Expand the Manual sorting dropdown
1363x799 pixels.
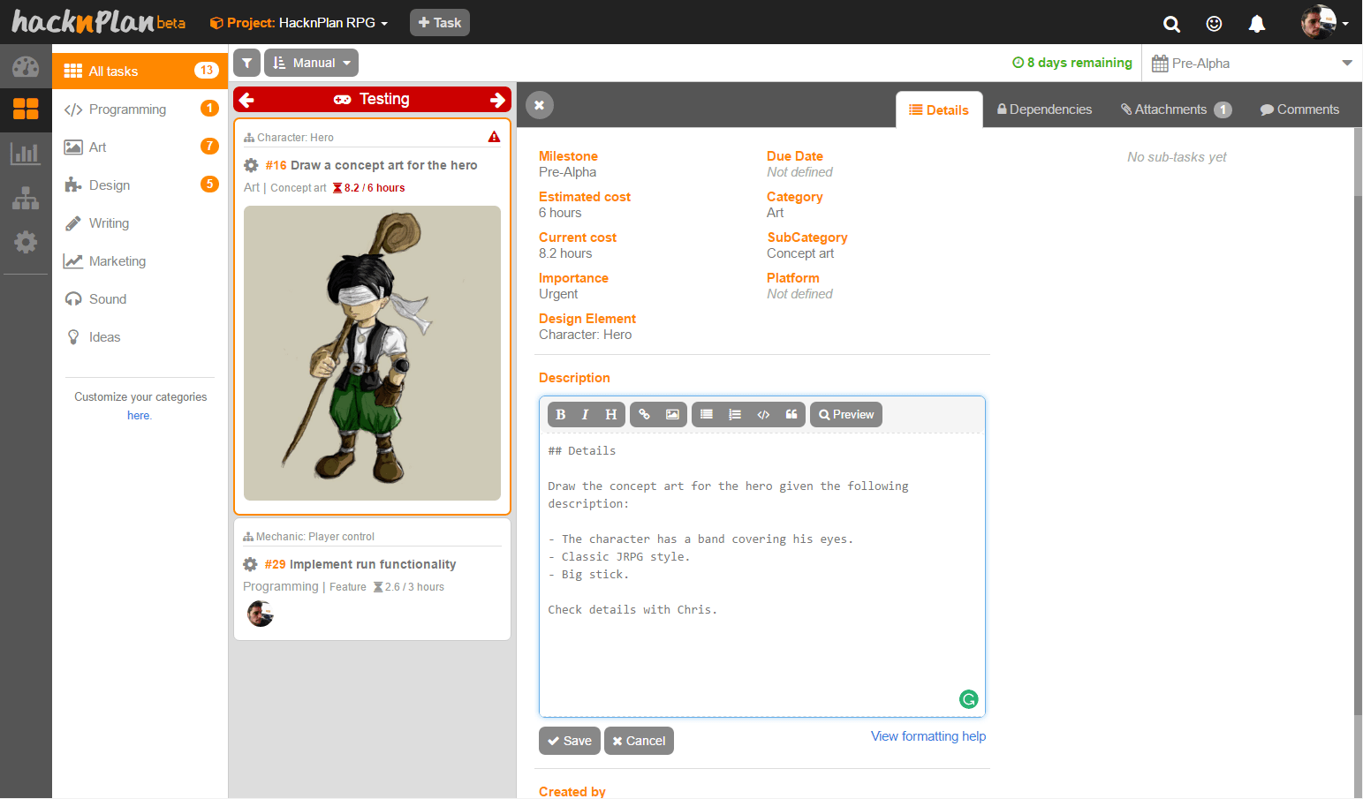pyautogui.click(x=312, y=63)
